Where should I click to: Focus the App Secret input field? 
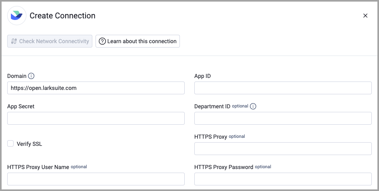coord(96,118)
